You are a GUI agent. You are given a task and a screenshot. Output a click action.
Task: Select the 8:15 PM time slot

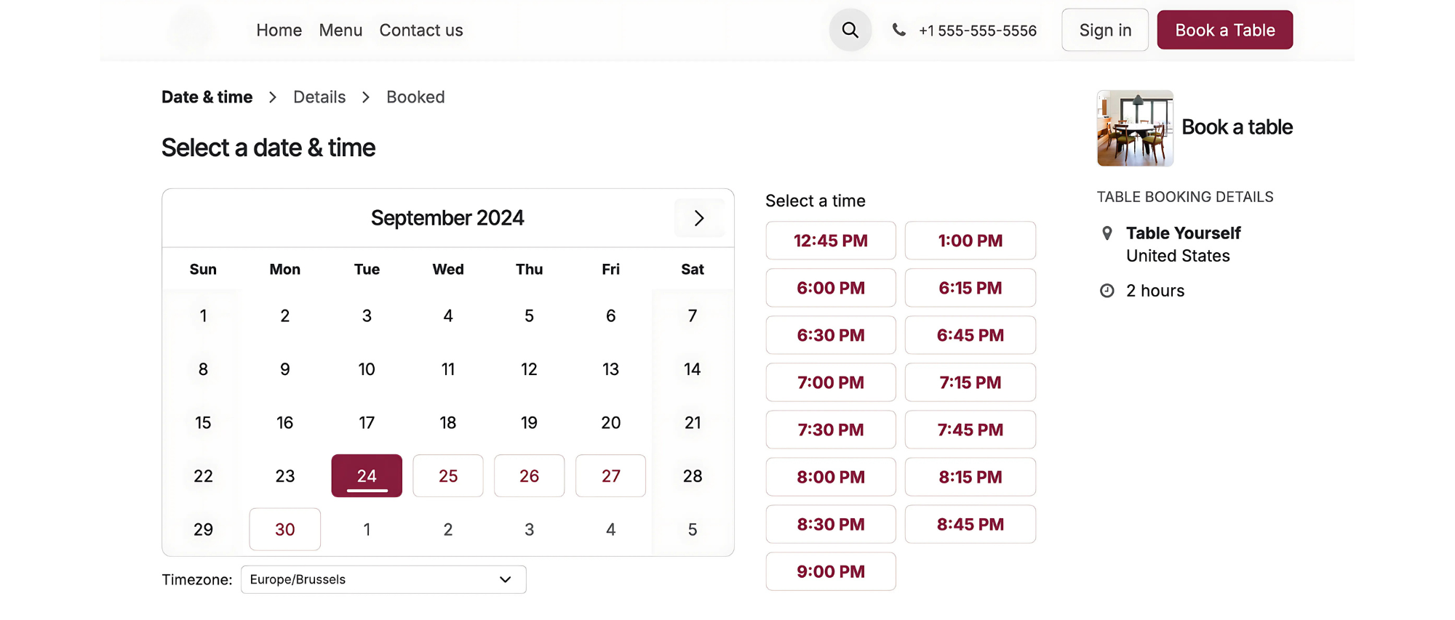[x=970, y=477]
